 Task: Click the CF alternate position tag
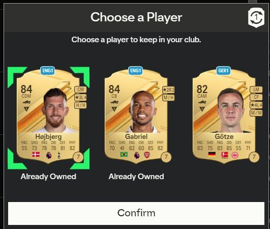tap(256, 97)
